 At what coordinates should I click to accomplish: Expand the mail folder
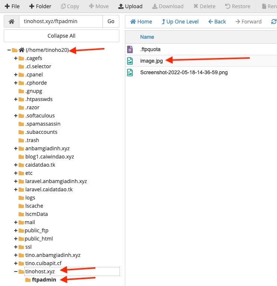(16, 222)
